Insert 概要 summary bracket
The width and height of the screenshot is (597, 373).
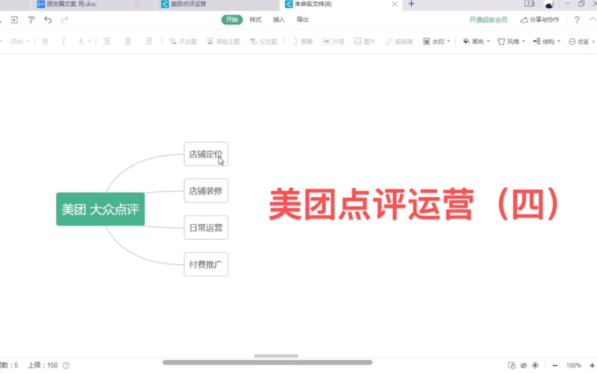coord(302,41)
